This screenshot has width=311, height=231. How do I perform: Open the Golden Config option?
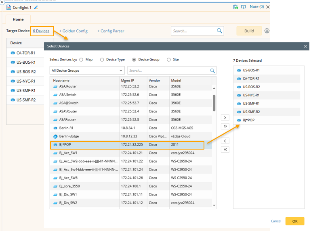coord(73,31)
